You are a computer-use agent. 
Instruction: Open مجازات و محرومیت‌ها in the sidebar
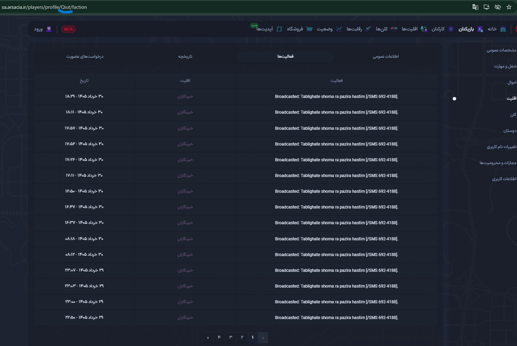coord(498,163)
